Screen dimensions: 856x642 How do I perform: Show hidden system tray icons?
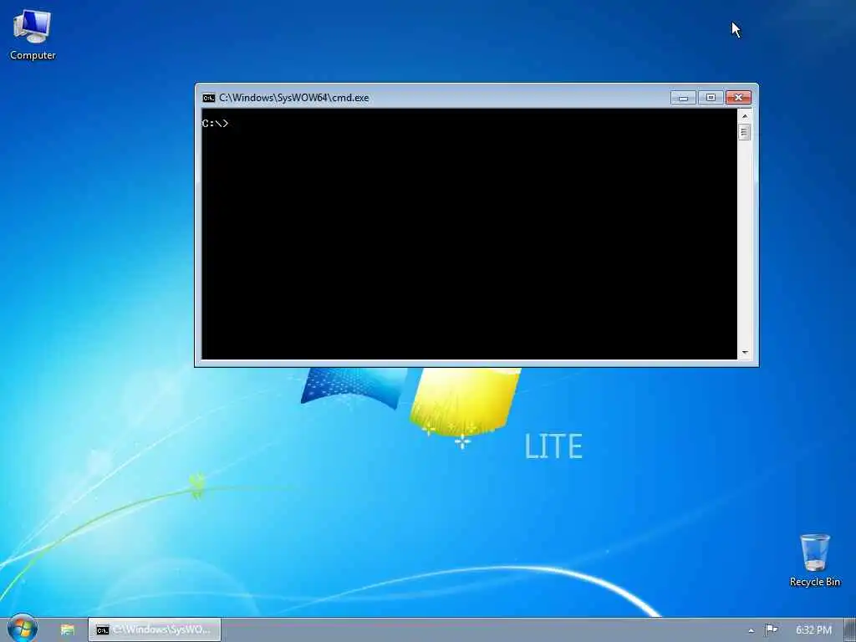752,630
